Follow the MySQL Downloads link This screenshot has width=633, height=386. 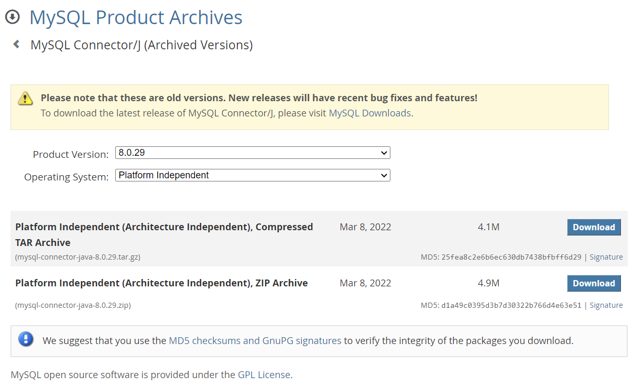coord(369,113)
